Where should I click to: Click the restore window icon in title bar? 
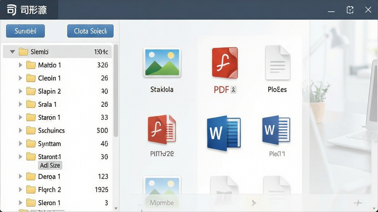tap(350, 10)
